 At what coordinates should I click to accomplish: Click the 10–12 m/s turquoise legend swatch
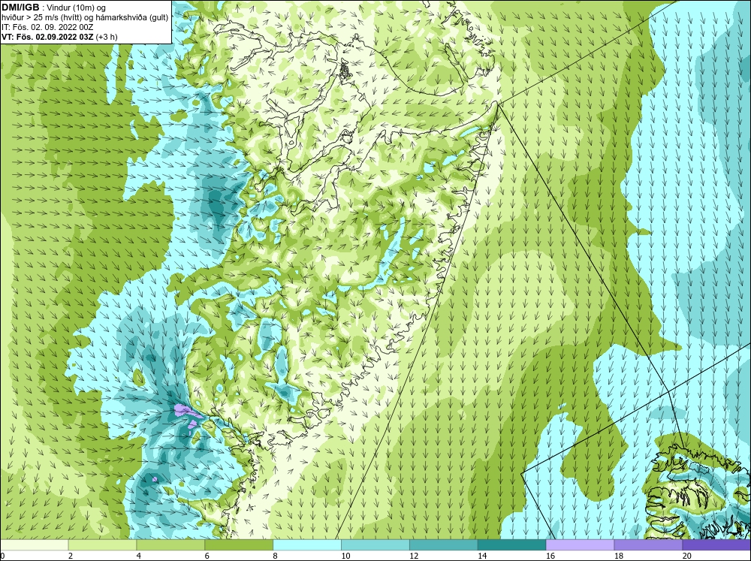click(x=375, y=545)
